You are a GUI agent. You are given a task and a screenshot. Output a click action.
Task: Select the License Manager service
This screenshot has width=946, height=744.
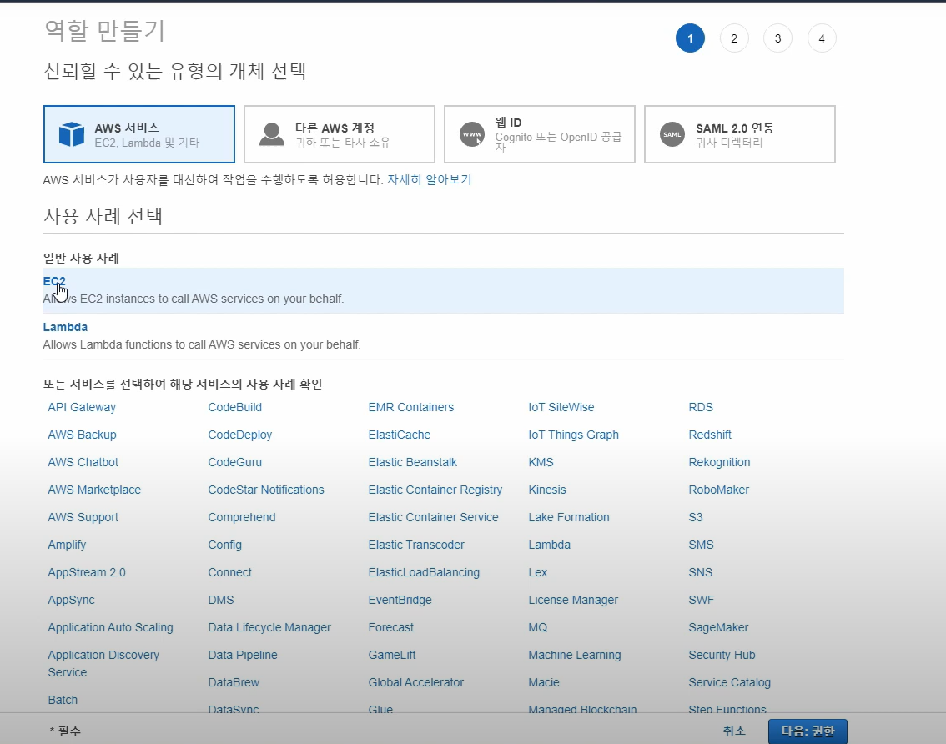click(x=573, y=601)
